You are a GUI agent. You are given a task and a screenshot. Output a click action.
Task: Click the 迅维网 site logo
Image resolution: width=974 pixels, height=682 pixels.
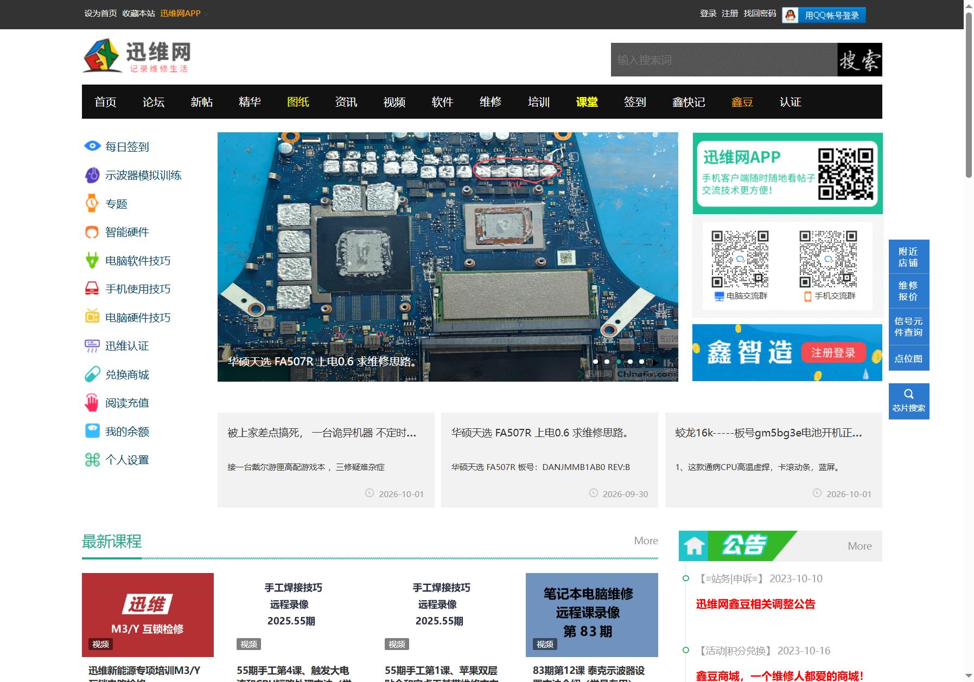(x=137, y=56)
